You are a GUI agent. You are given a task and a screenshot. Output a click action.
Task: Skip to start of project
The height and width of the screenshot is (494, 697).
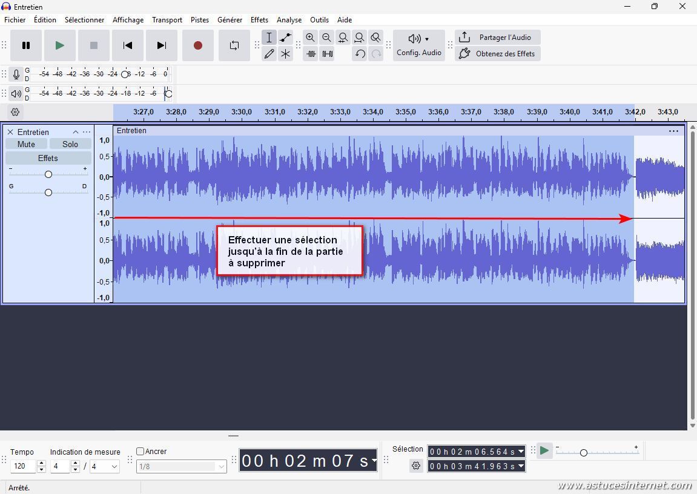[128, 45]
